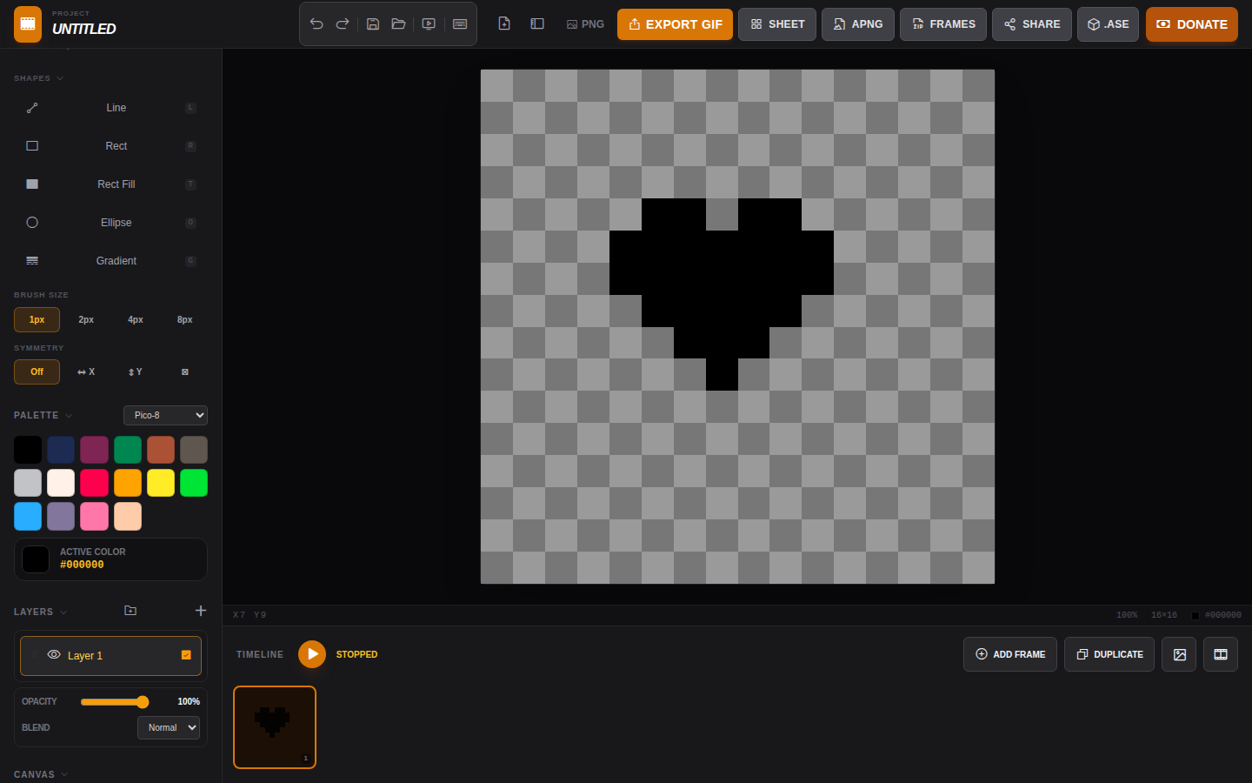Expand the Canvas section
Screen dimensions: 1252x783
click(x=40, y=774)
